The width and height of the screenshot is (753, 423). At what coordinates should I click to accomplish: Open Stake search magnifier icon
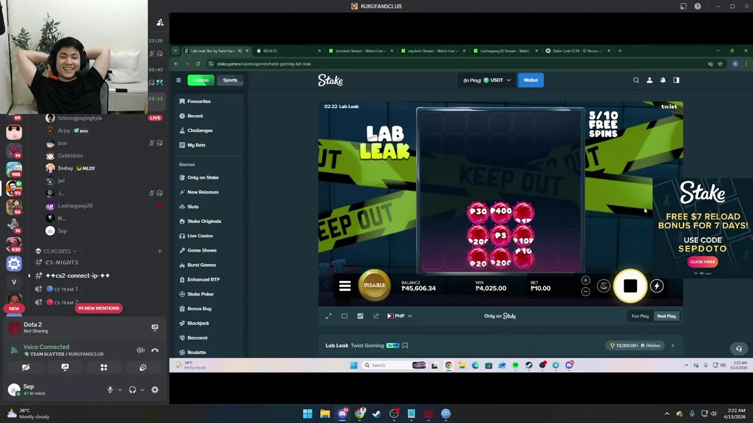[x=636, y=80]
